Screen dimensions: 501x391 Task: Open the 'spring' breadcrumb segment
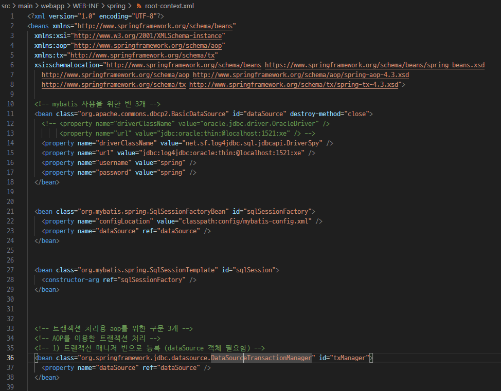[116, 6]
